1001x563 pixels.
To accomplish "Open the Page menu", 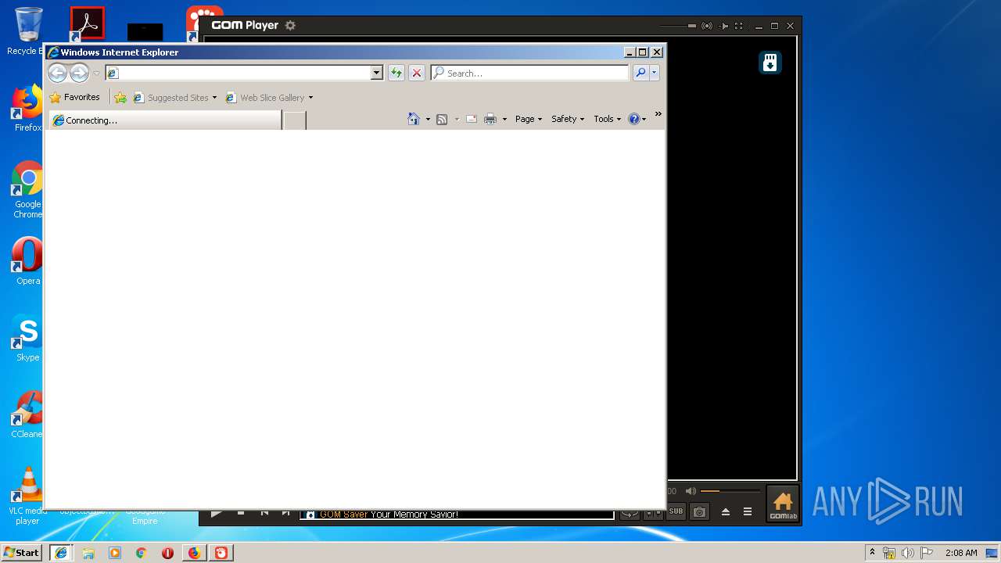I will point(529,119).
